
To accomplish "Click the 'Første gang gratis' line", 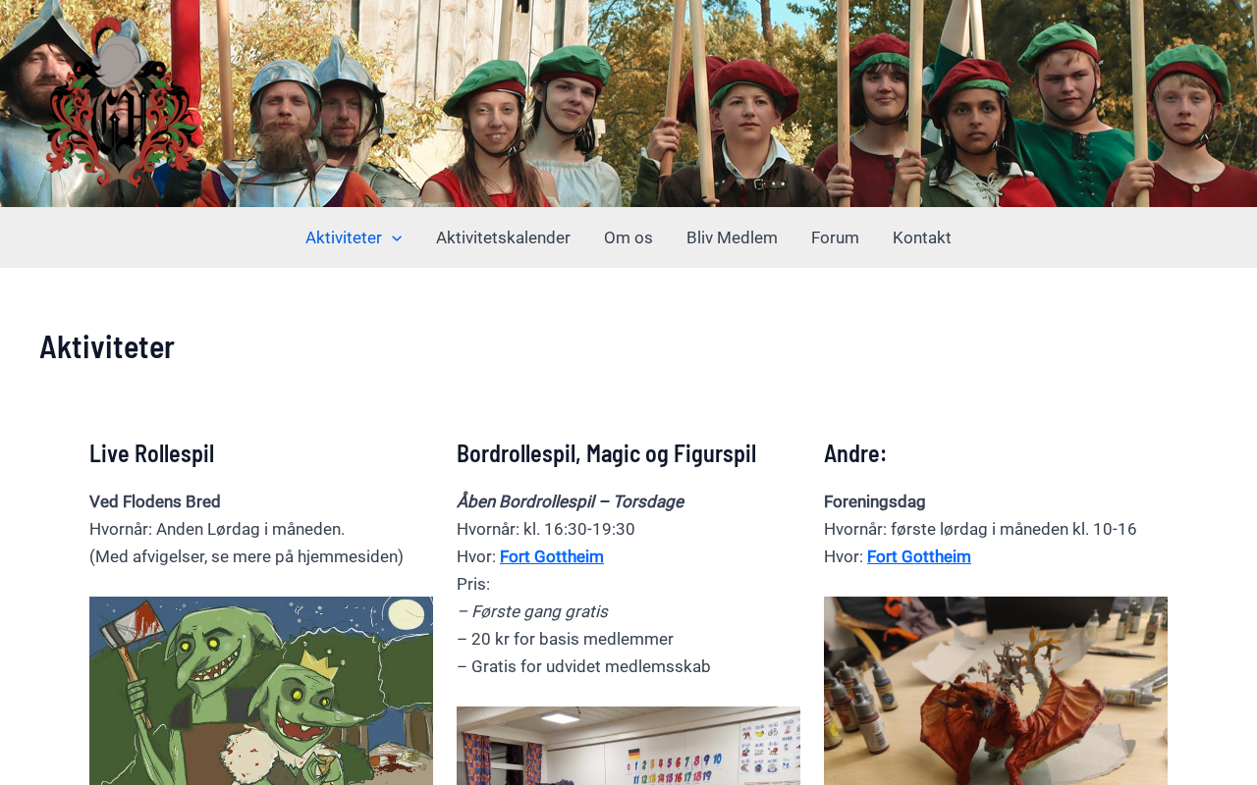I will (x=532, y=611).
